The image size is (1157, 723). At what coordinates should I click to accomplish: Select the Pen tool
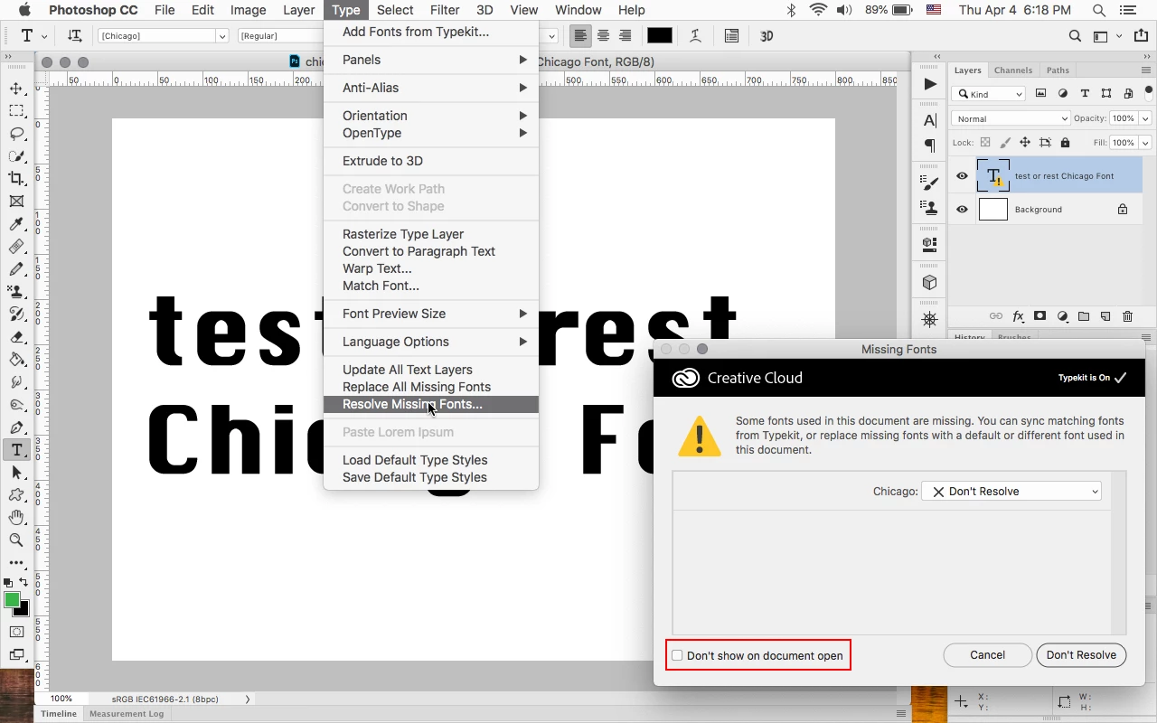(16, 427)
